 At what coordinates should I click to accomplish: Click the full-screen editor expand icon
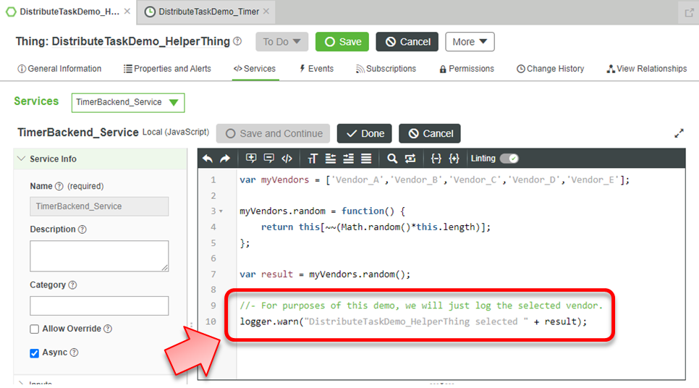(679, 133)
